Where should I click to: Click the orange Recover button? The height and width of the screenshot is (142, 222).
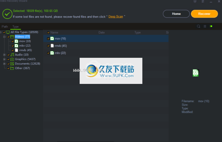coord(204,14)
